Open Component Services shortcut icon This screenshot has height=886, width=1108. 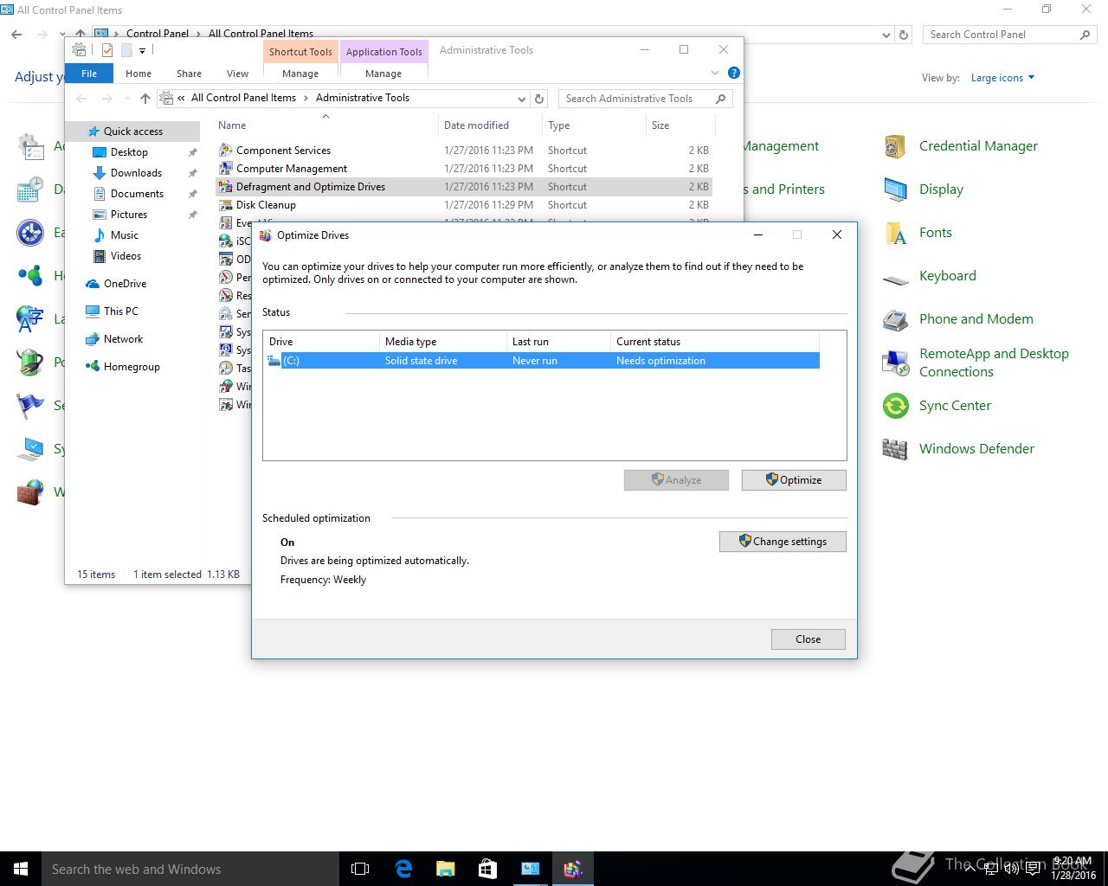tap(226, 151)
